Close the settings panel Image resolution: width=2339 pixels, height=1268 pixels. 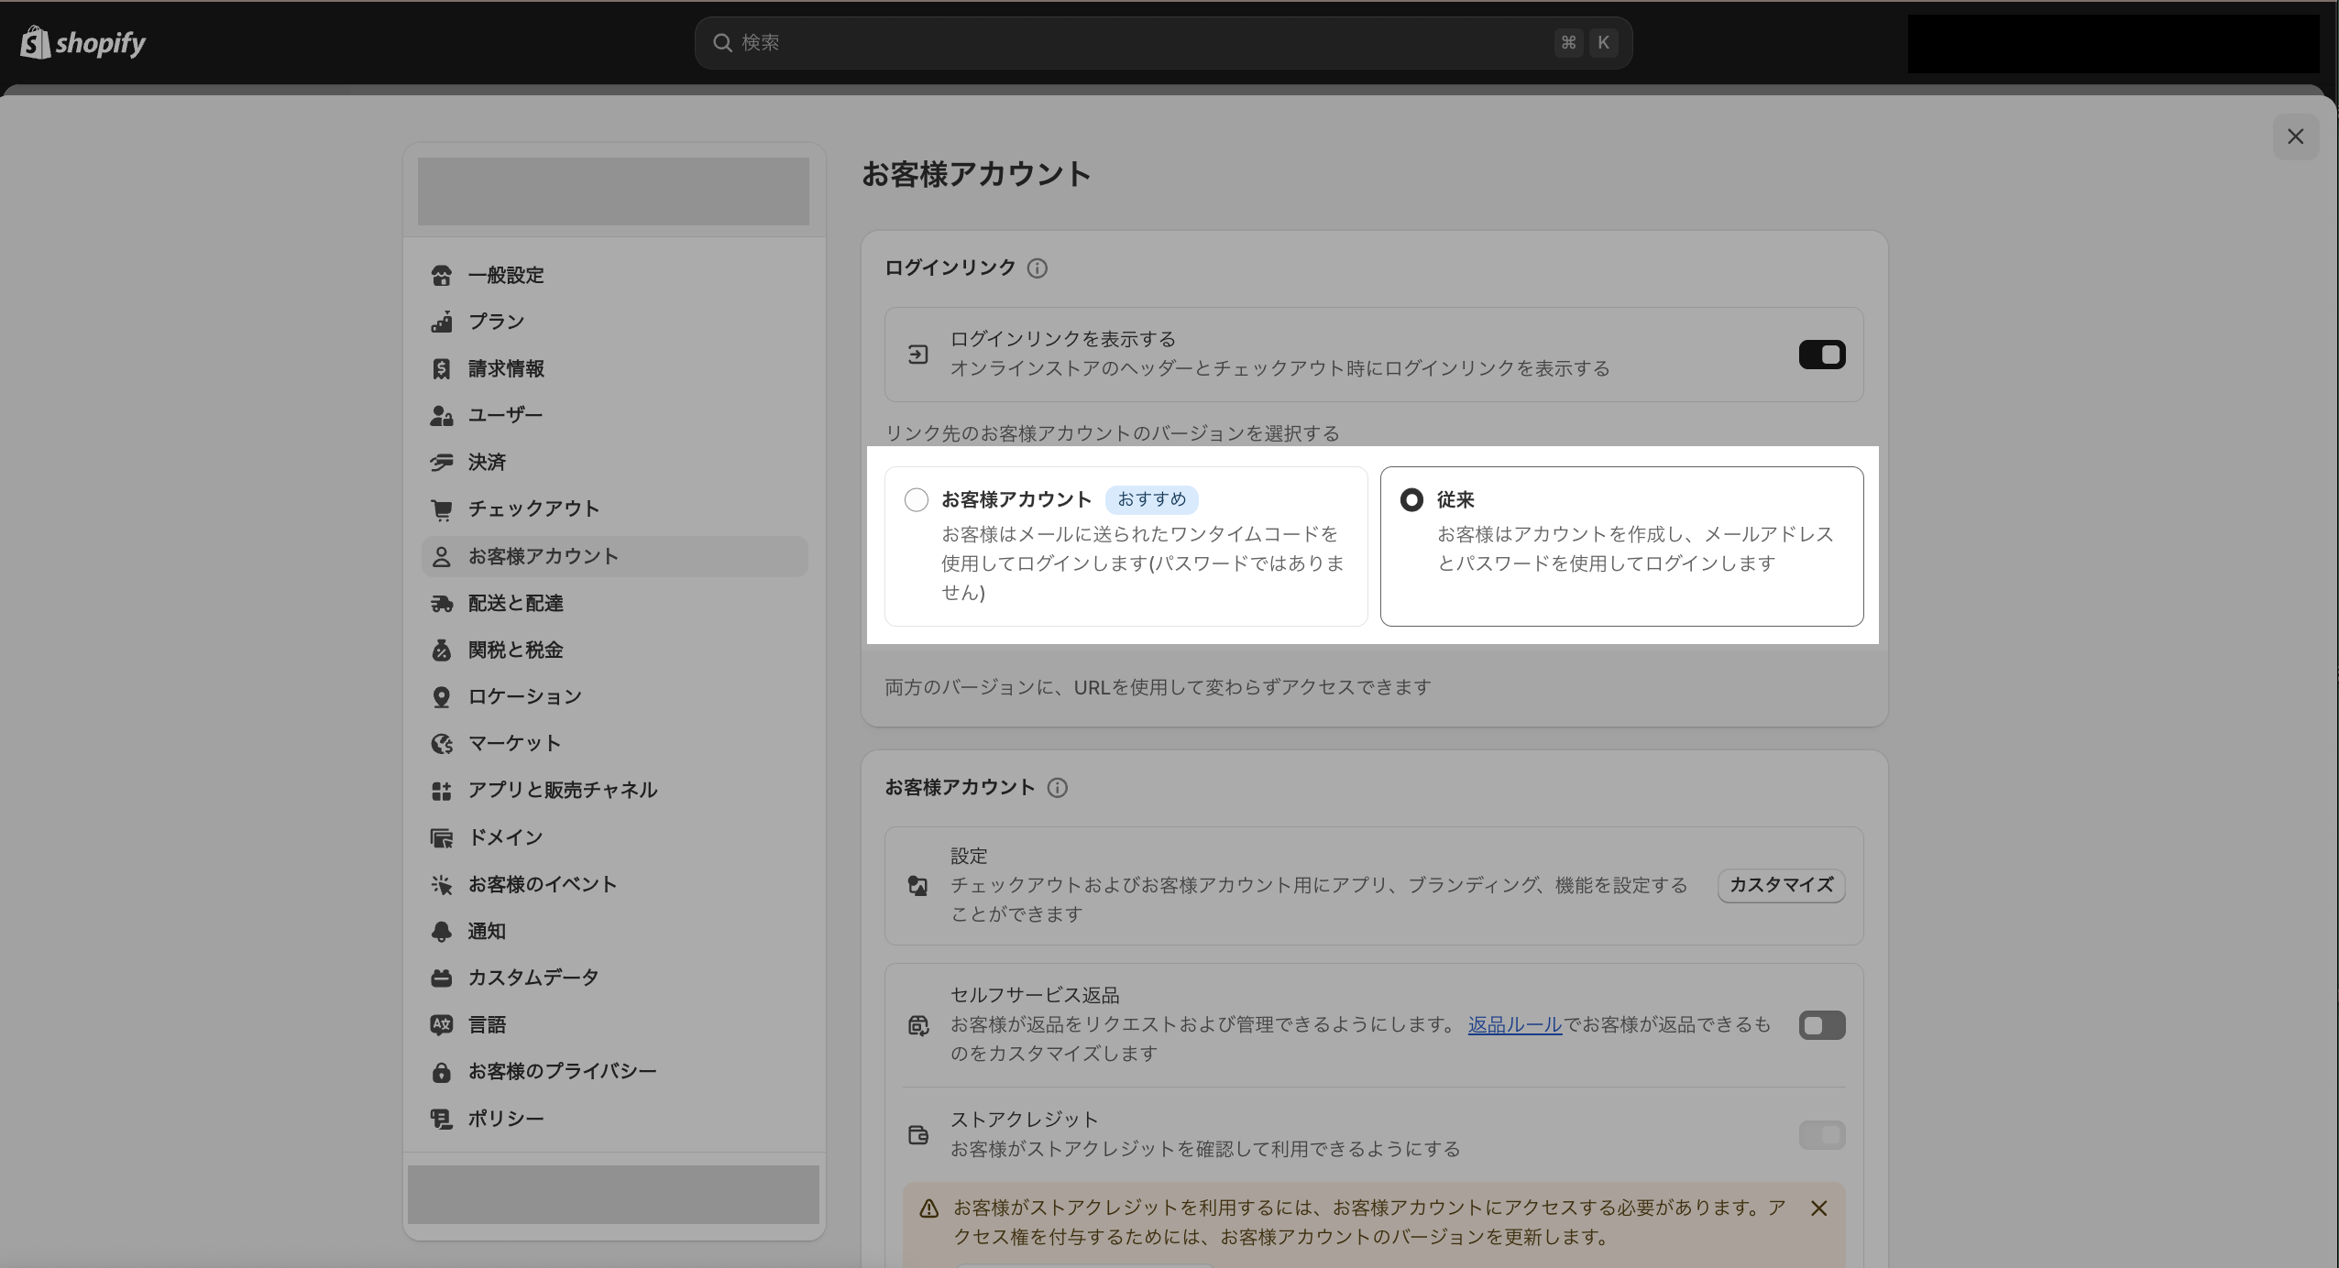tap(2295, 137)
